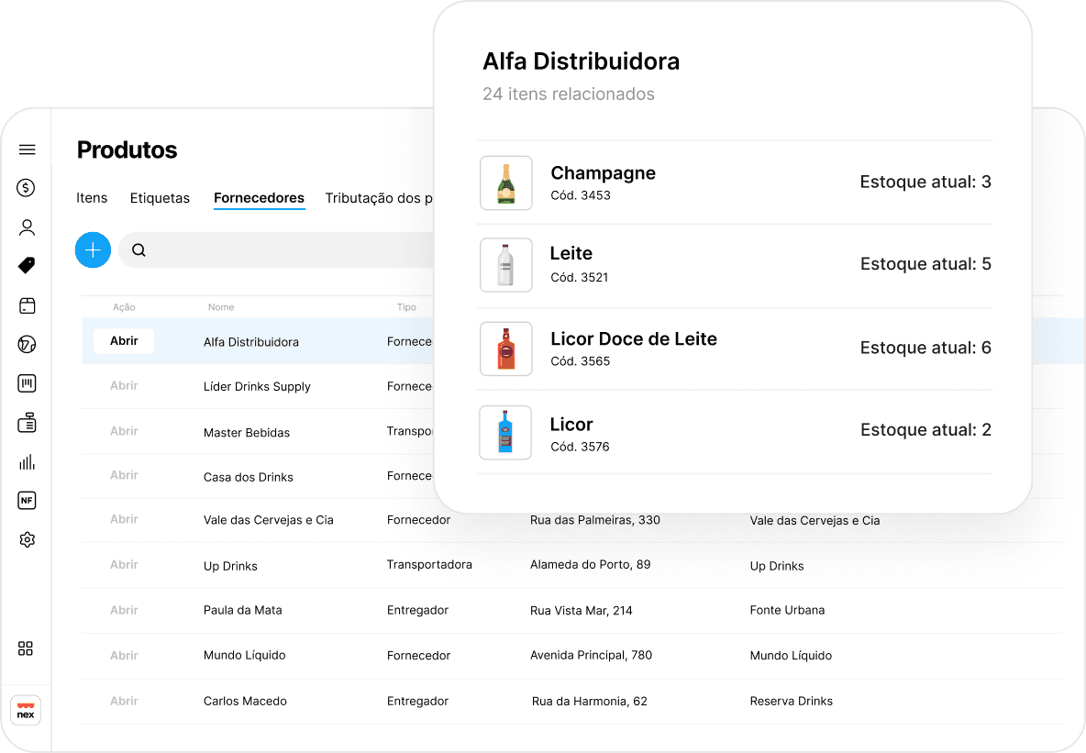Viewport: 1086px width, 753px height.
Task: Click the Produtos page heading
Action: coord(127,150)
